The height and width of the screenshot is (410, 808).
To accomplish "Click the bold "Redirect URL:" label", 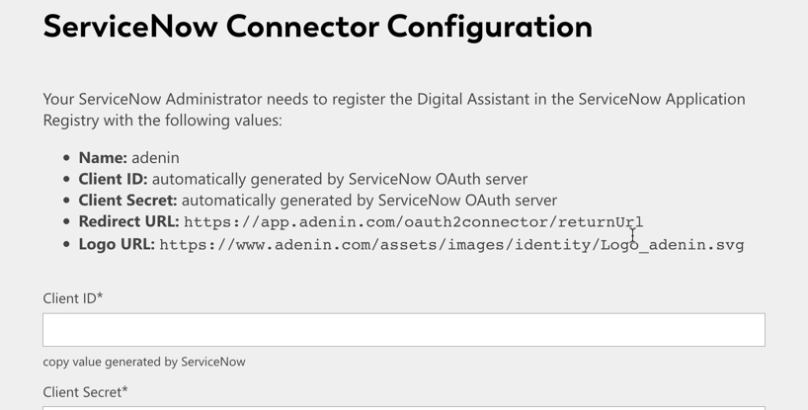I will pyautogui.click(x=128, y=221).
